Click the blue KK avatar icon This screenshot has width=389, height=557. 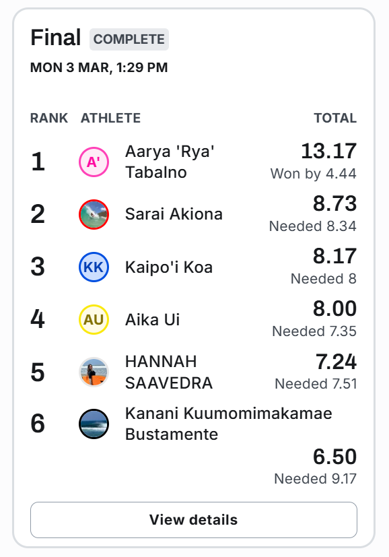[94, 267]
